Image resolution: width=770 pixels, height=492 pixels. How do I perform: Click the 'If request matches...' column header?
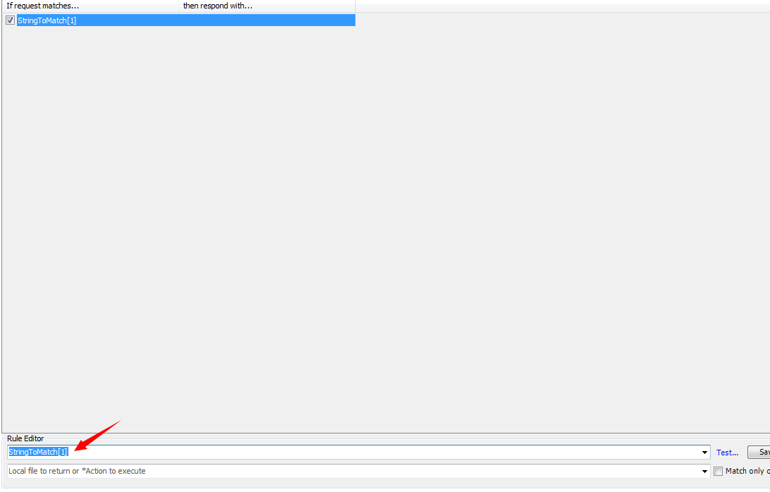(90, 6)
